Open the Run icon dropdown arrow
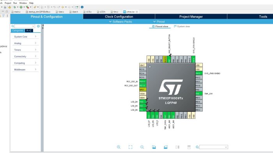 click(x=24, y=7)
